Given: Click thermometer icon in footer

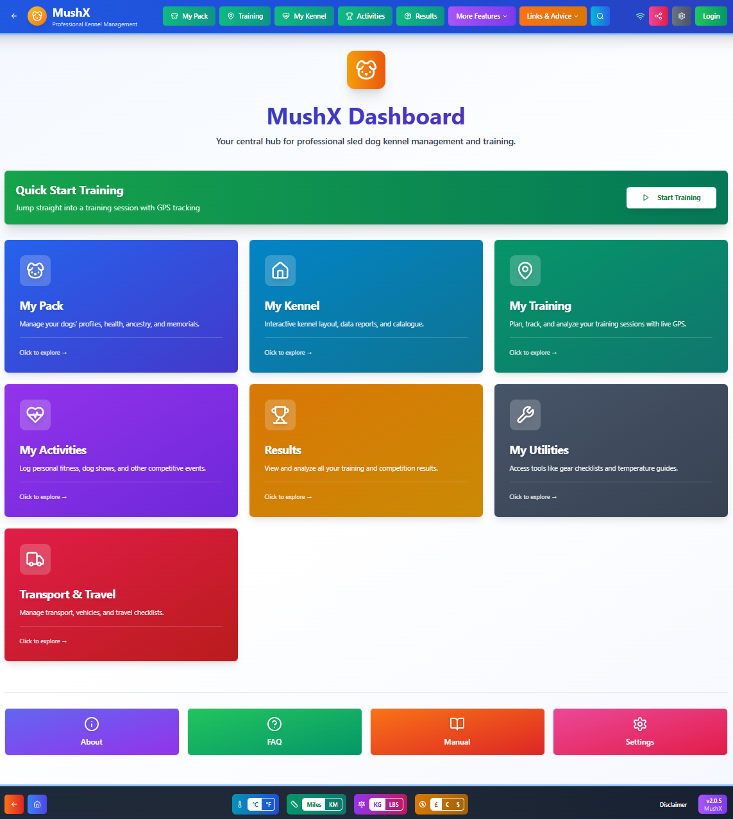Looking at the screenshot, I should (x=240, y=804).
